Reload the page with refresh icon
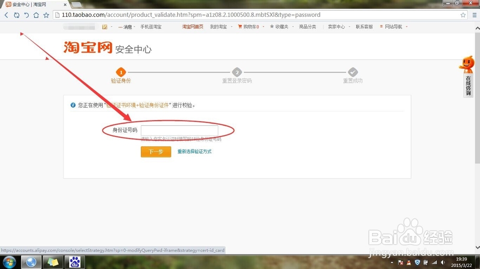Screen dimensions: 480x269 pyautogui.click(x=16, y=15)
